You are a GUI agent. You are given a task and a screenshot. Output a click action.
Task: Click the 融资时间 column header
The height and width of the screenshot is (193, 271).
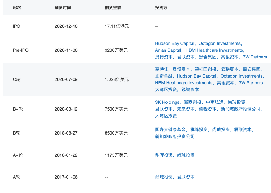[63, 8]
